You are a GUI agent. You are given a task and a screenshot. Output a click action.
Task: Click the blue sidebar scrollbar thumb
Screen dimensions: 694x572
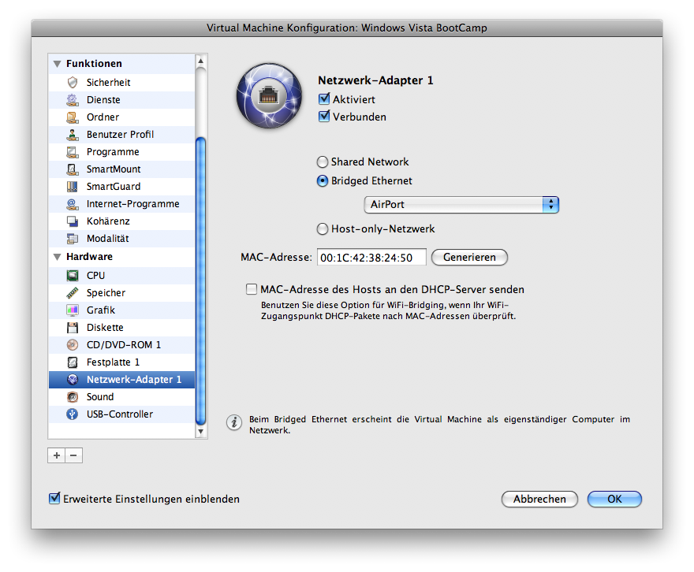[x=201, y=280]
